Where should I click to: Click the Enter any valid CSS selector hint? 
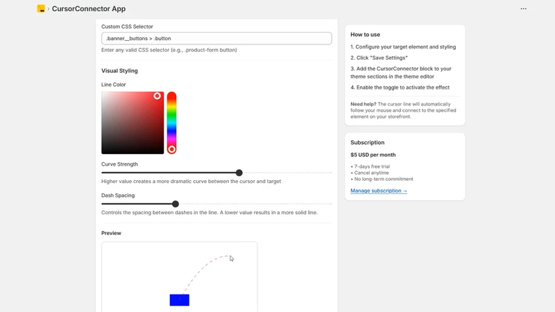click(169, 50)
